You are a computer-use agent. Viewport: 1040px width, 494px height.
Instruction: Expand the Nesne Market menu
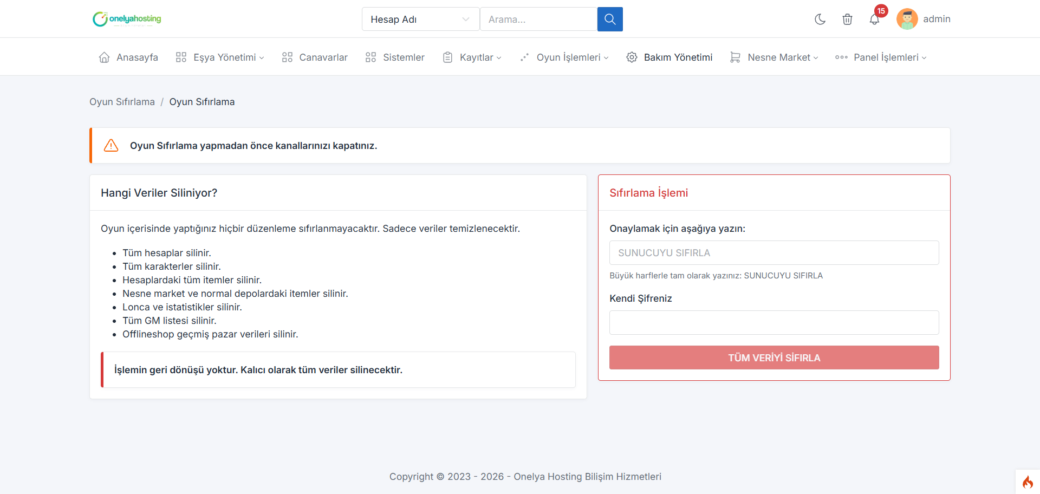click(774, 57)
